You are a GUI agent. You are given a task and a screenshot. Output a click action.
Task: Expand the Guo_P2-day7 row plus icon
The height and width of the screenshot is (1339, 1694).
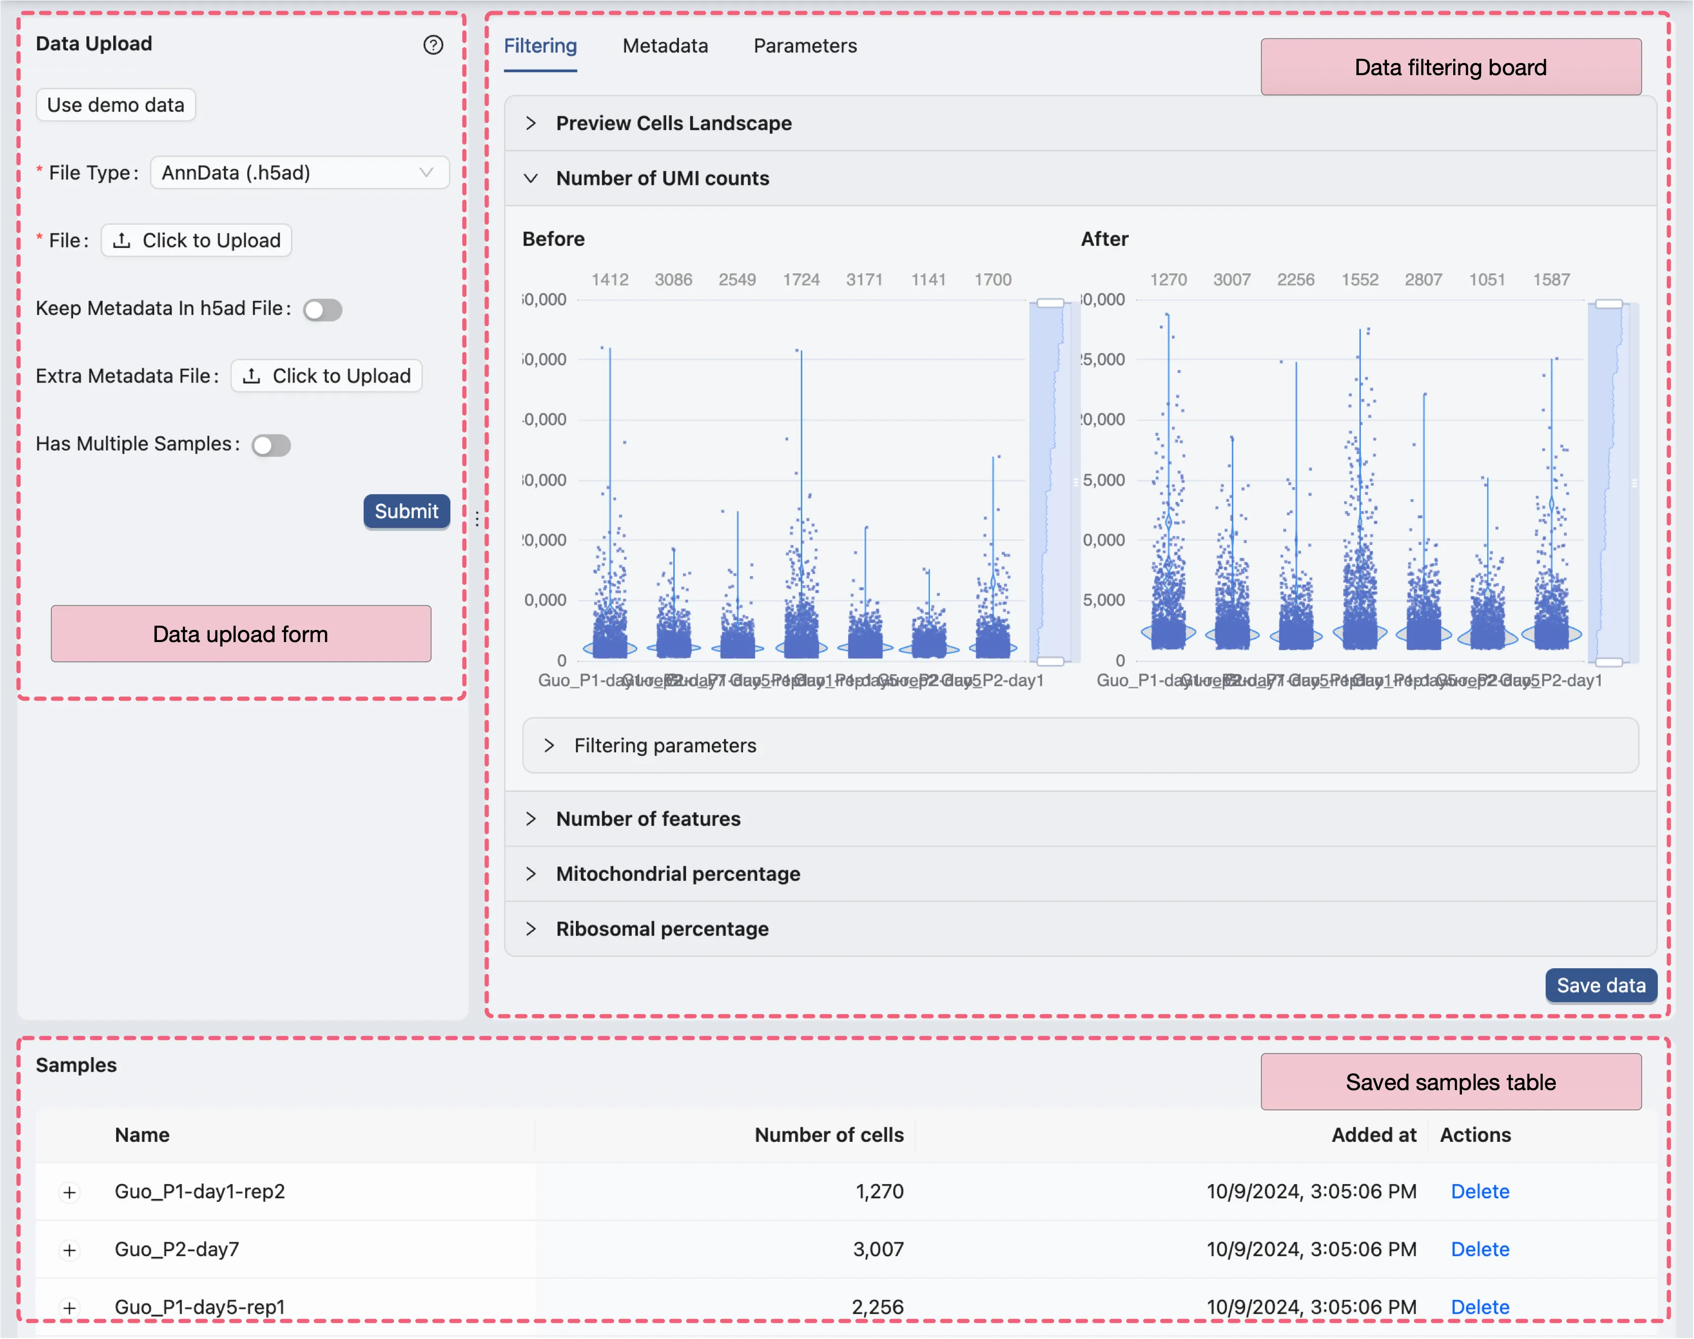point(70,1250)
